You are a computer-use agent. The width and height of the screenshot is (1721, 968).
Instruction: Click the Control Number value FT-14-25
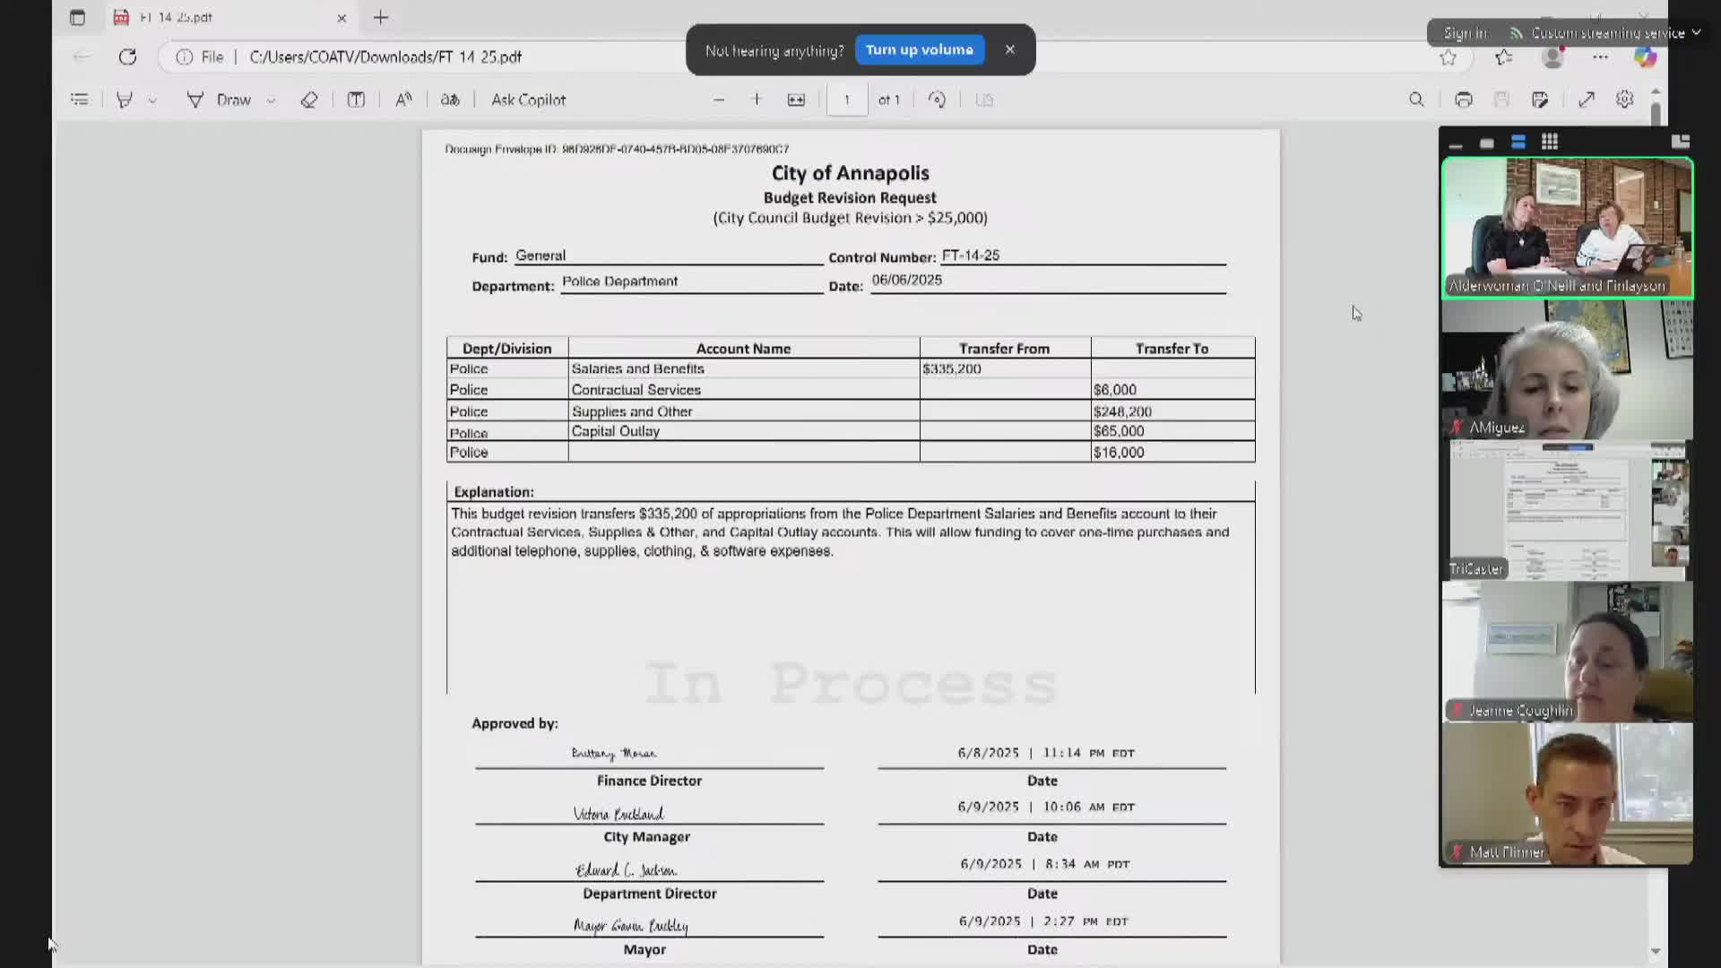pos(971,255)
